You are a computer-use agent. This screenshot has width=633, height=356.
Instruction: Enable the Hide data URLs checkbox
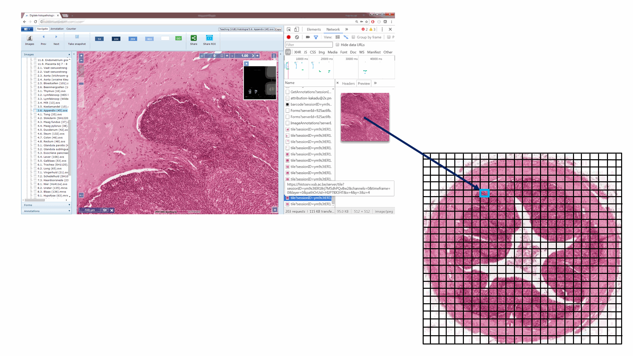pos(337,45)
